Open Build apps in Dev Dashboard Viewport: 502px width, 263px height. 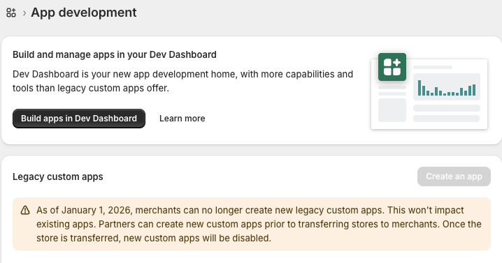(x=79, y=119)
